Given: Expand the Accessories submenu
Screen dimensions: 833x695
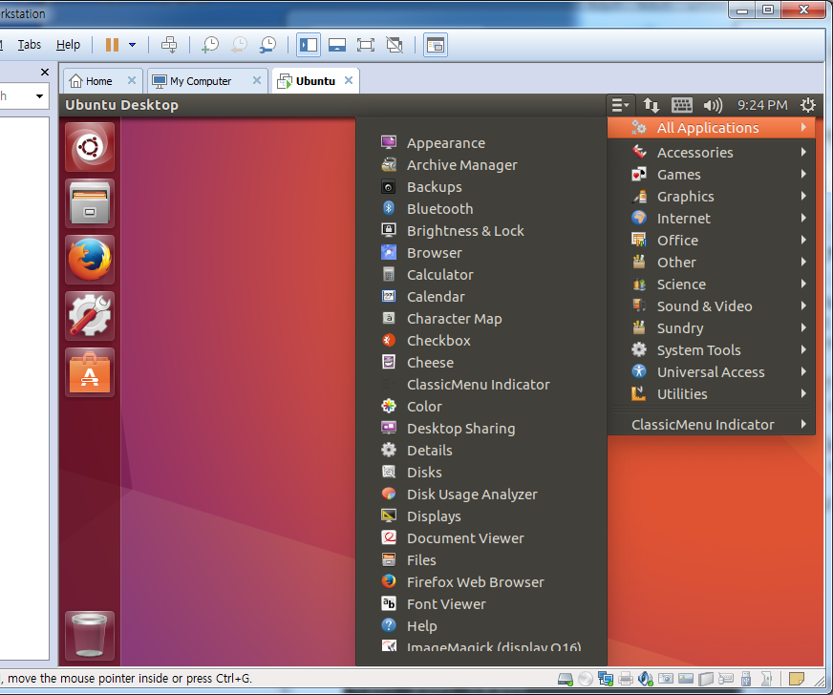Looking at the screenshot, I should tap(712, 153).
